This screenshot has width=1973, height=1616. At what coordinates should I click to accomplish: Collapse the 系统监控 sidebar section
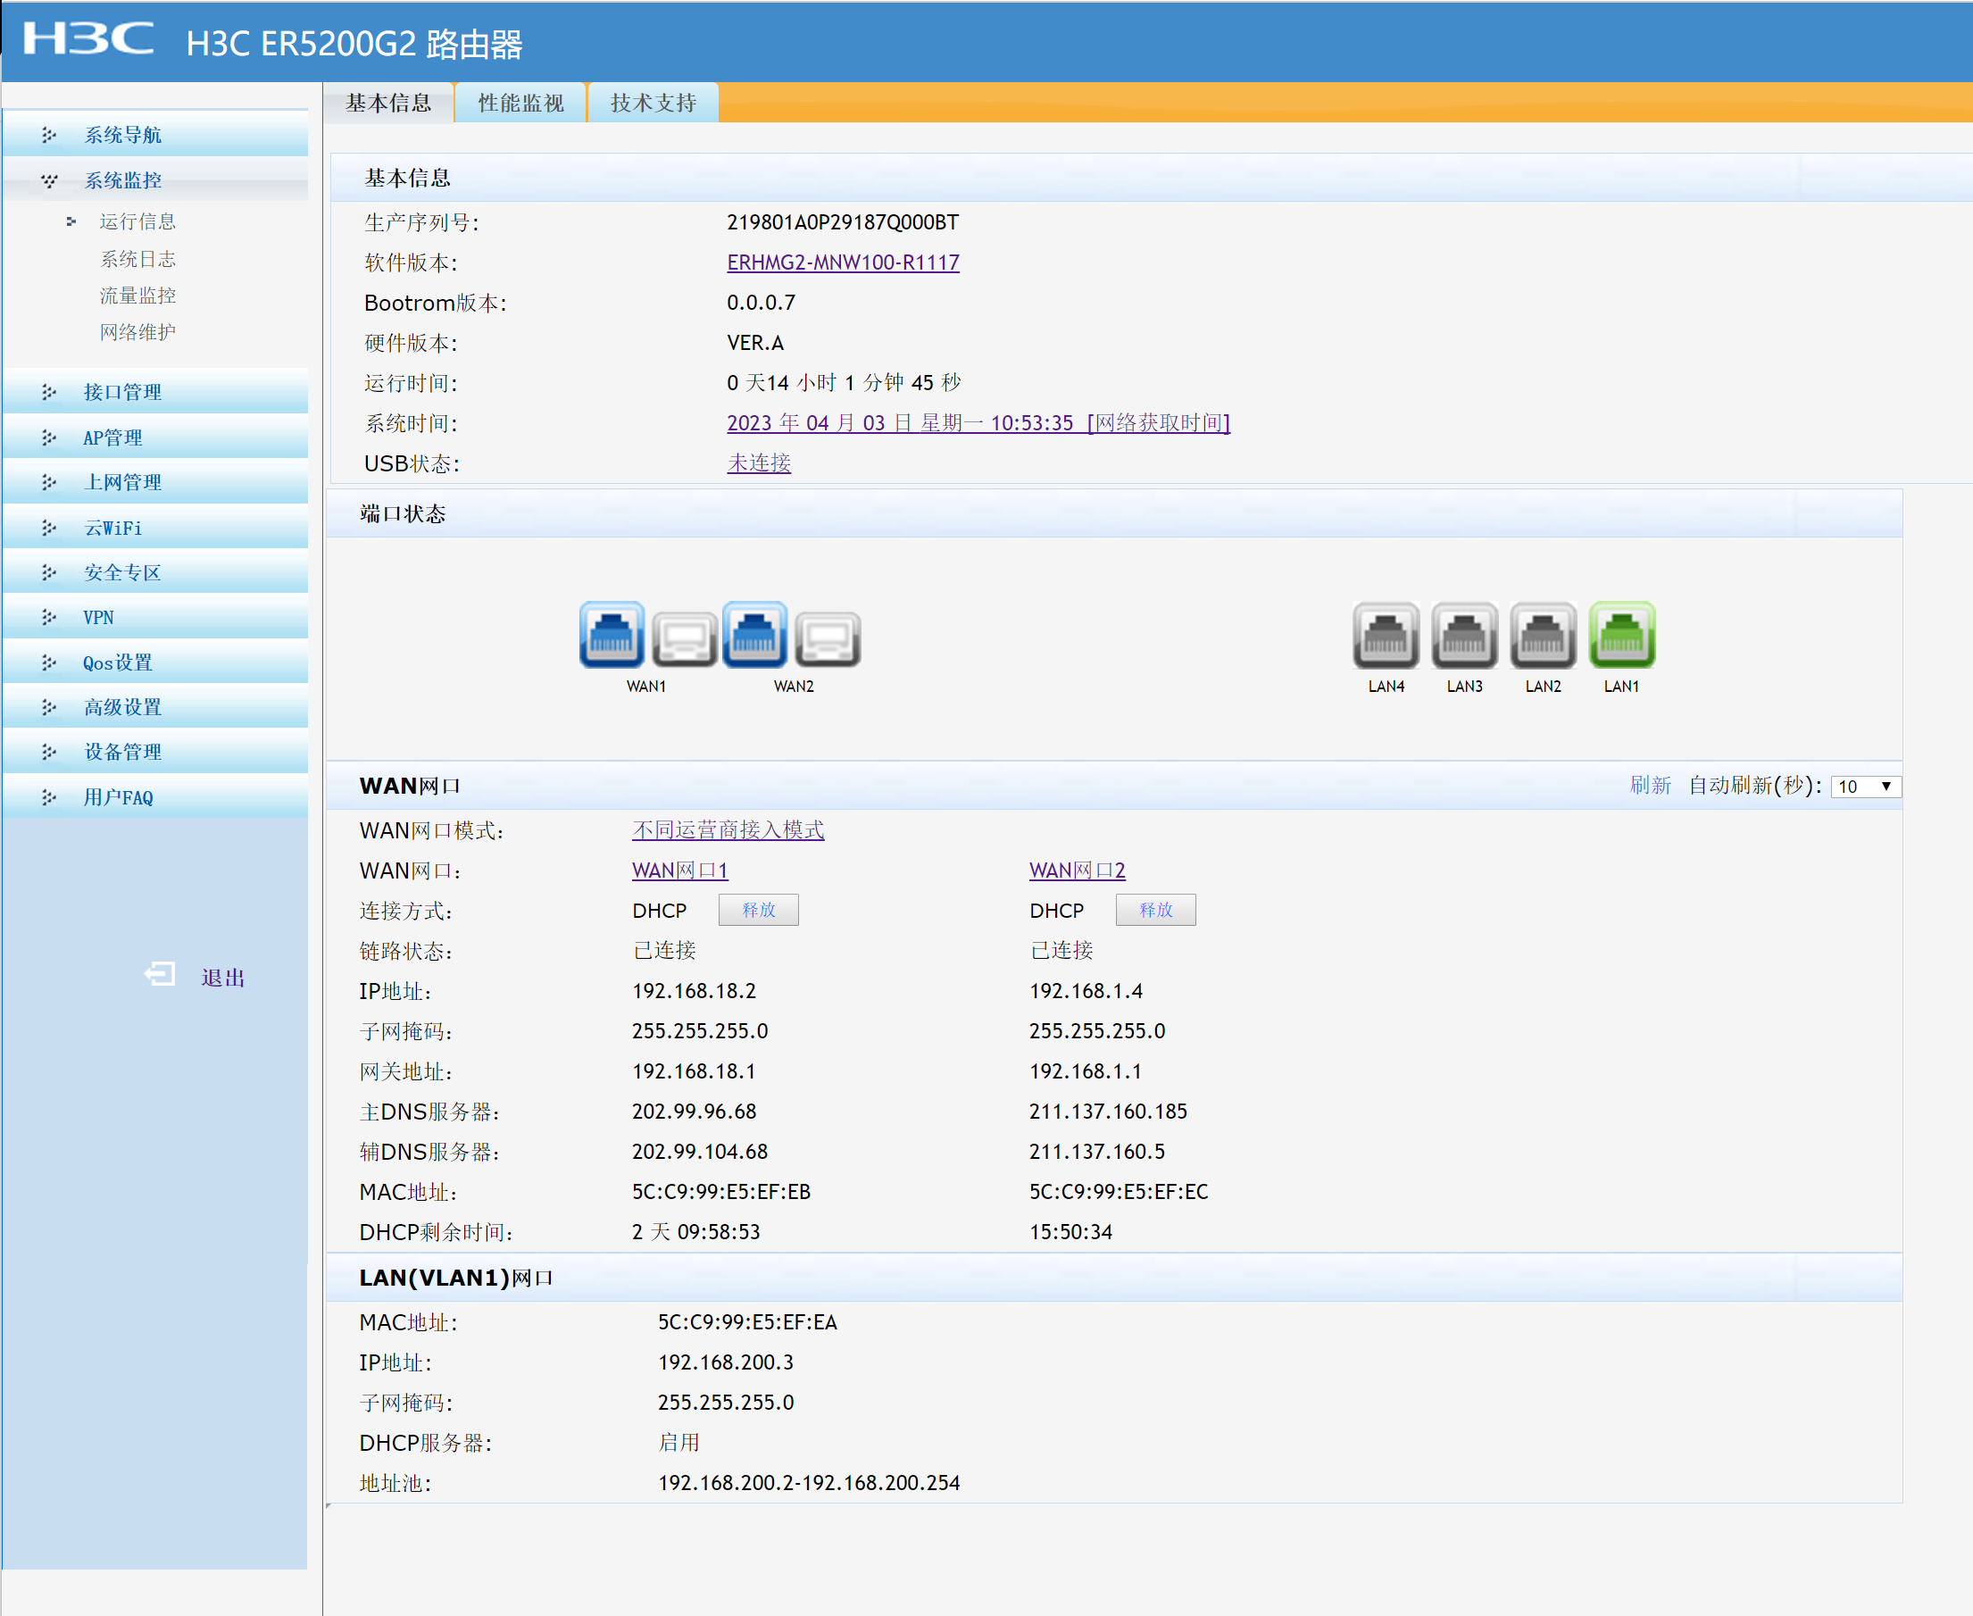(123, 179)
